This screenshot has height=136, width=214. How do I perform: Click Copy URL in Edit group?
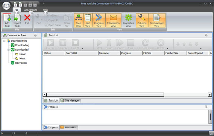(x=52, y=20)
